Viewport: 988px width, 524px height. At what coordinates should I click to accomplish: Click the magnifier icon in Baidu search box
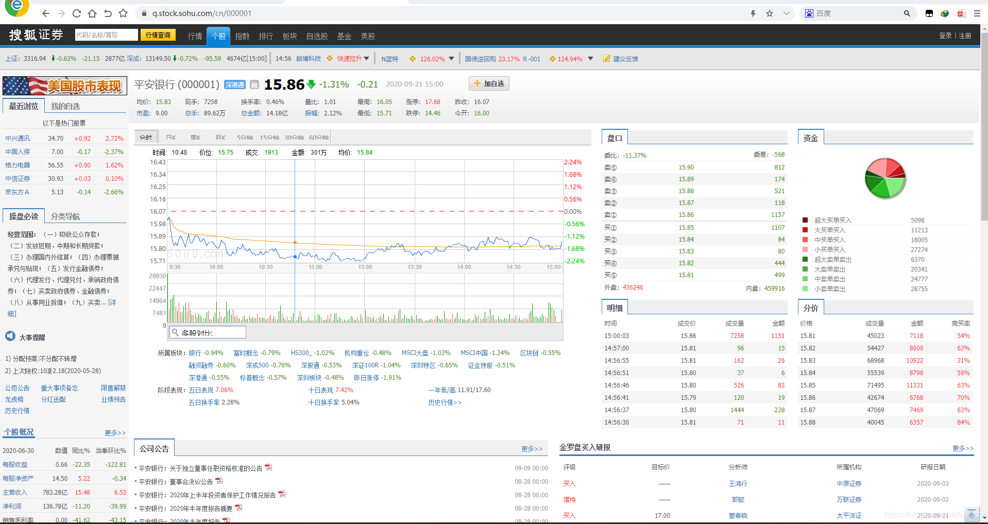point(907,13)
